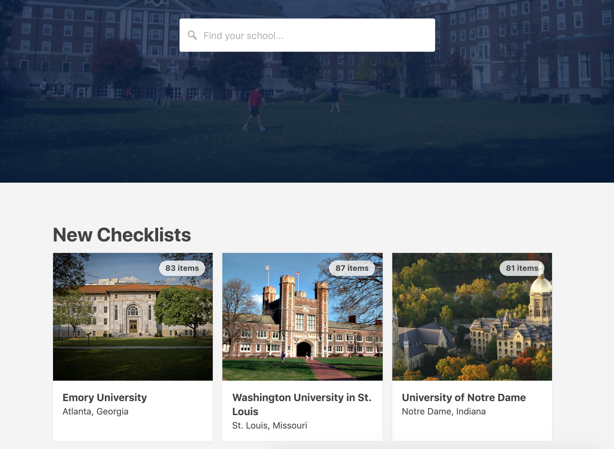Select the 'Notre Dame, Indiana' location text

443,412
